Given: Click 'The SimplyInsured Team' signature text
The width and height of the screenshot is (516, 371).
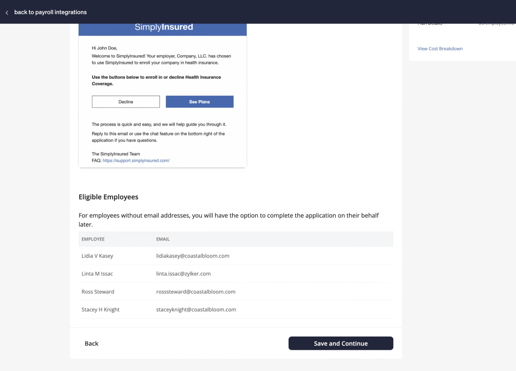Looking at the screenshot, I should (116, 154).
